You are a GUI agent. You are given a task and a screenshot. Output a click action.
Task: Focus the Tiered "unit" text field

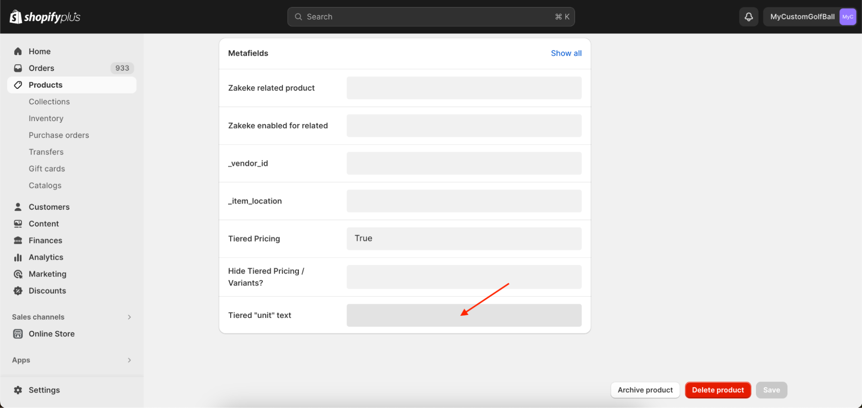[x=464, y=315]
